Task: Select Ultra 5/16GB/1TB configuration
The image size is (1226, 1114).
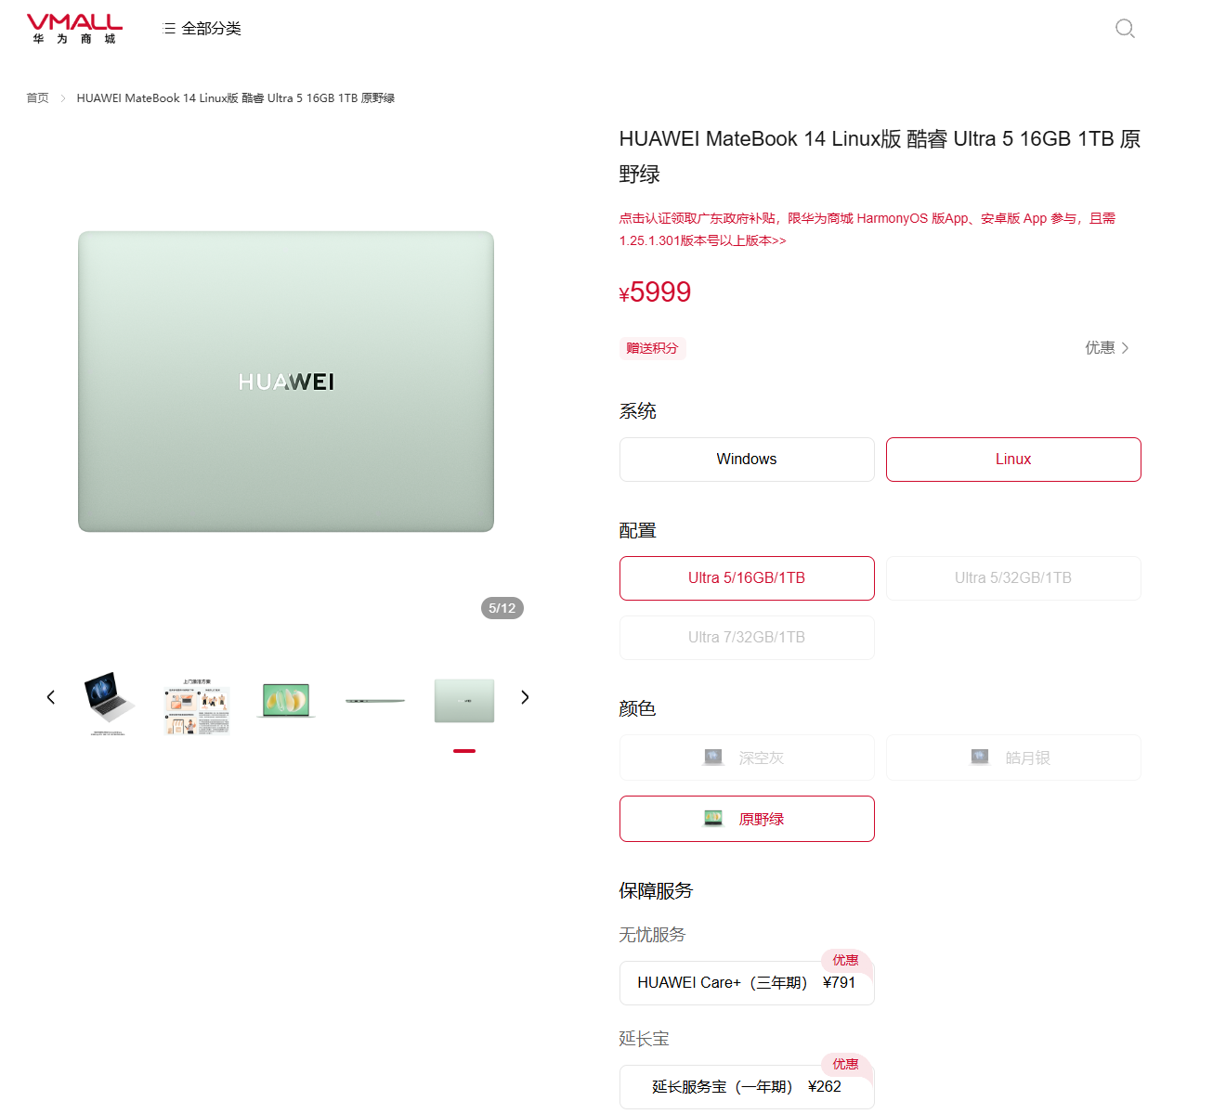Action: tap(747, 578)
